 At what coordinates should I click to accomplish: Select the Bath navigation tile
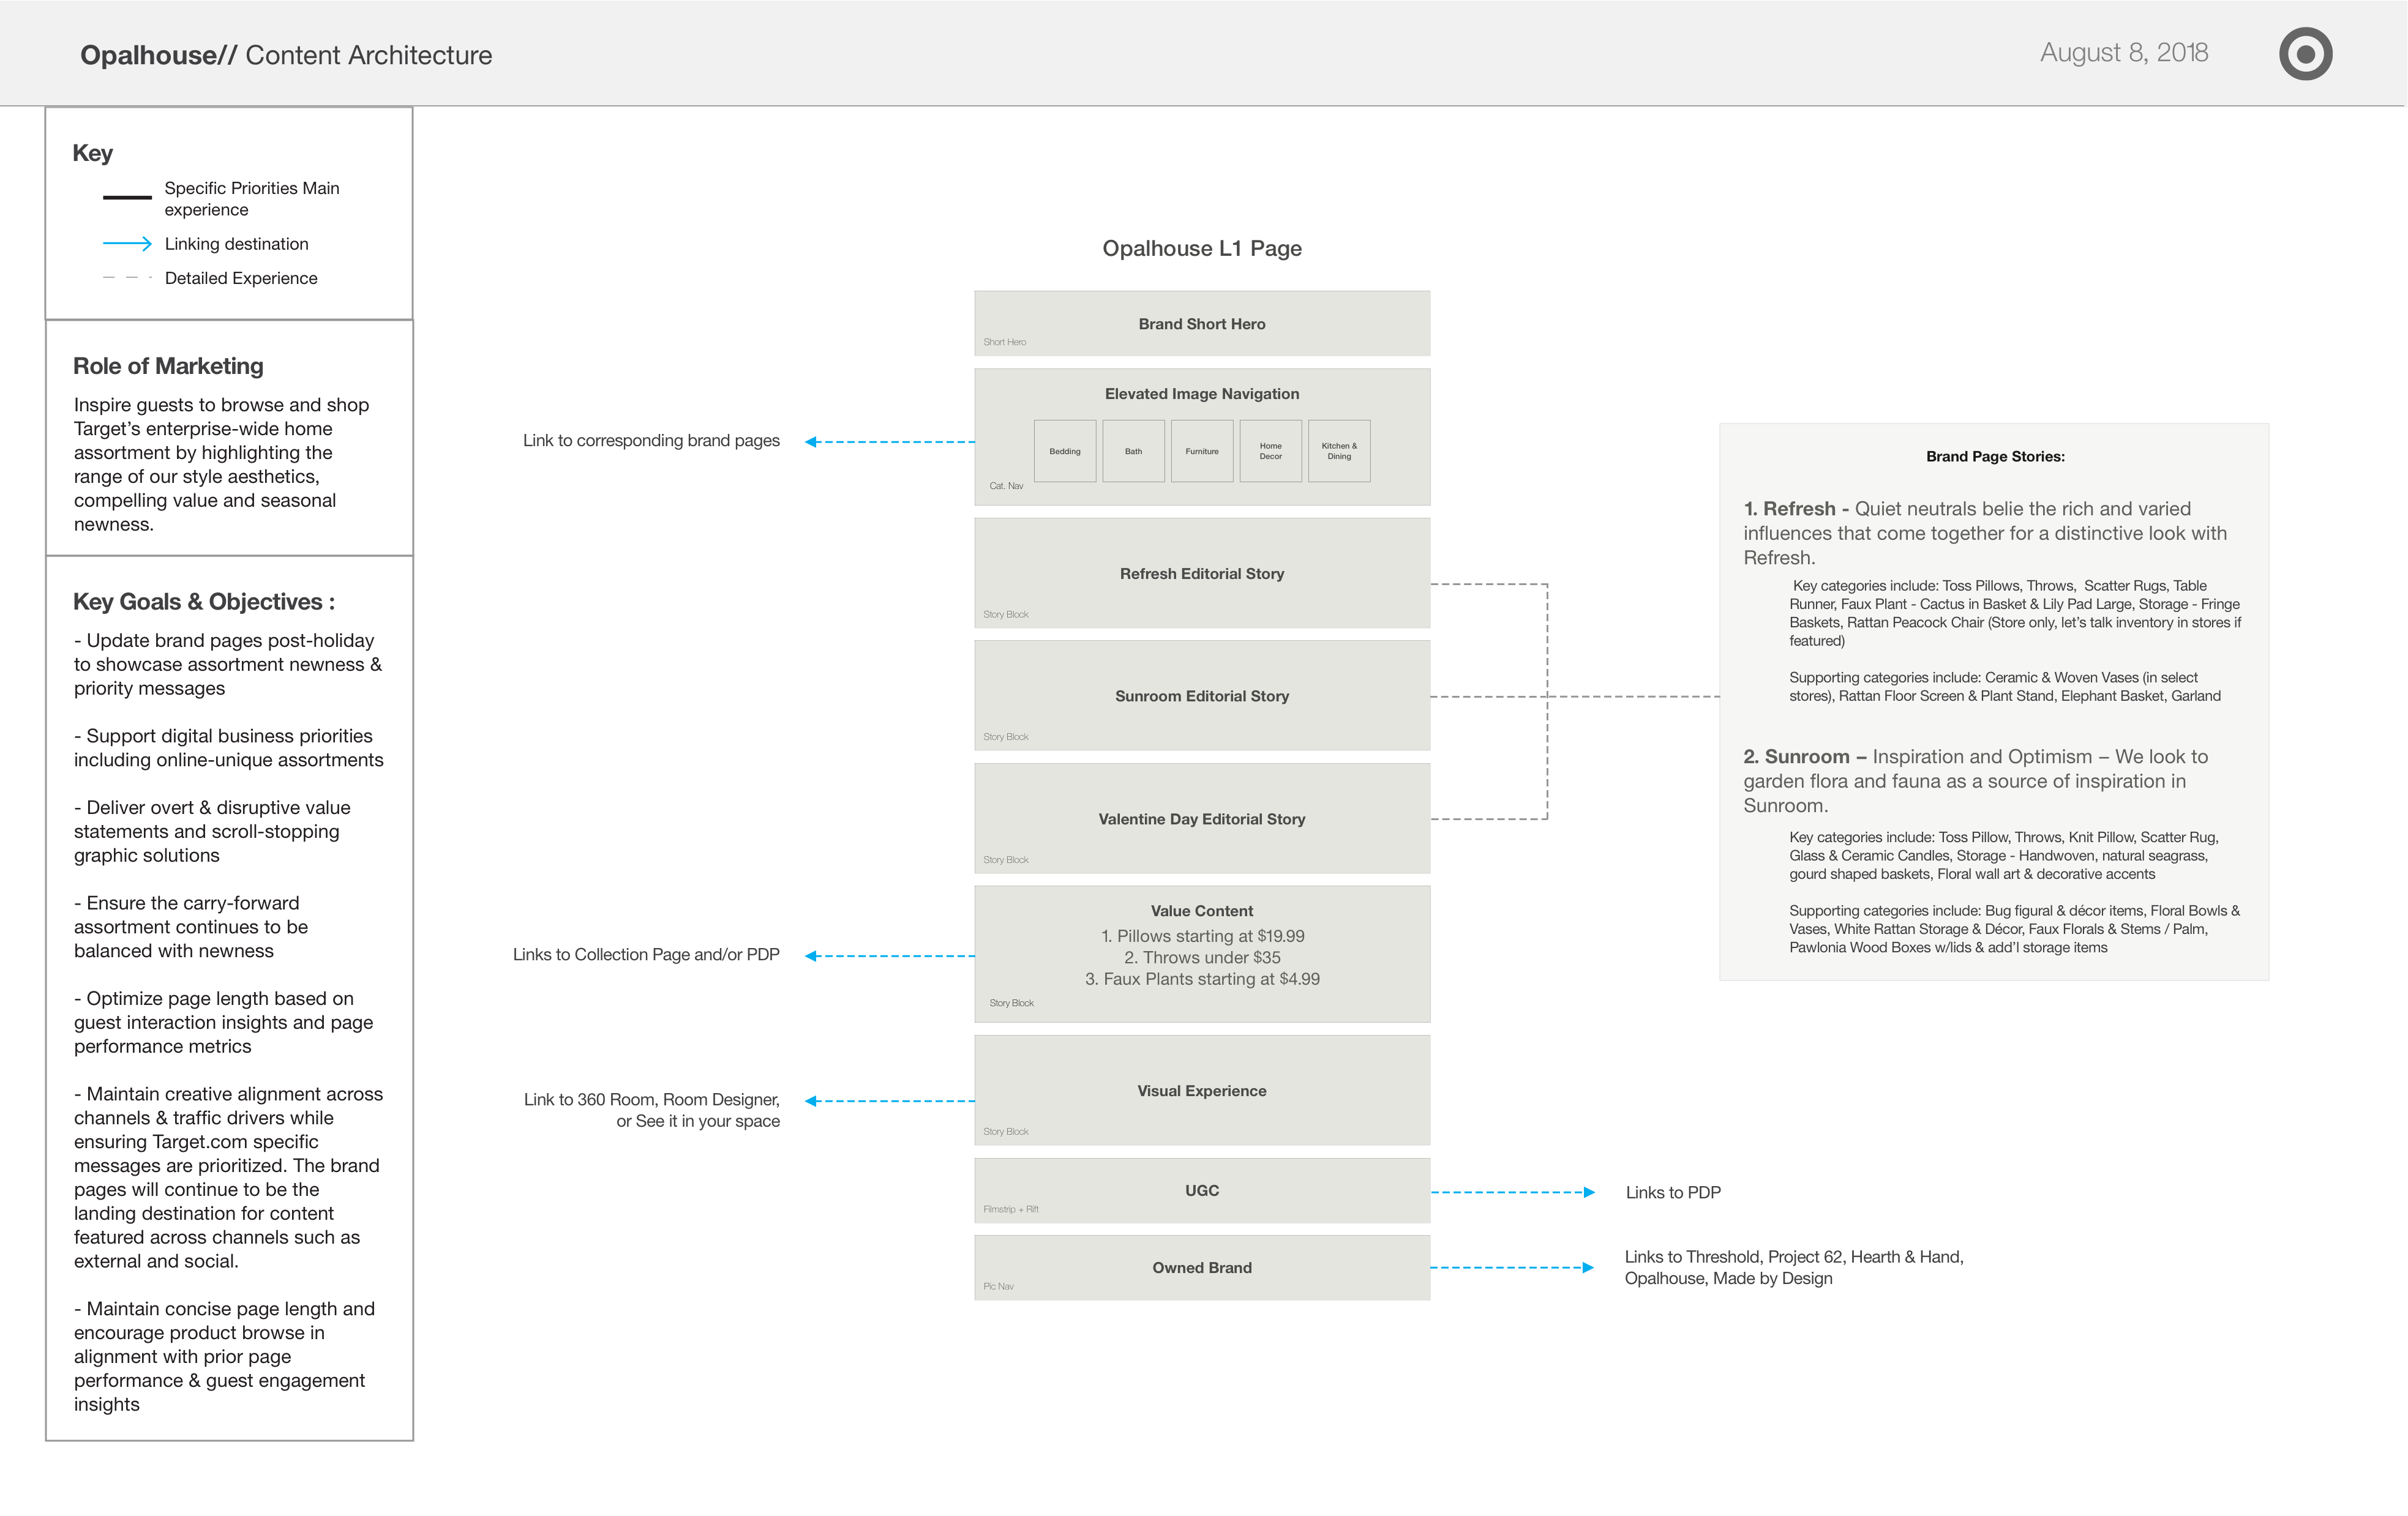pos(1133,450)
